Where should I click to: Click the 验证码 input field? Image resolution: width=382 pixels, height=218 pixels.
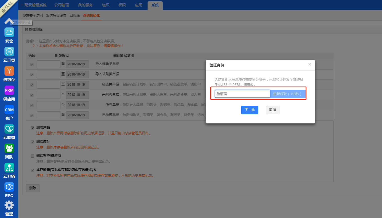pos(242,94)
